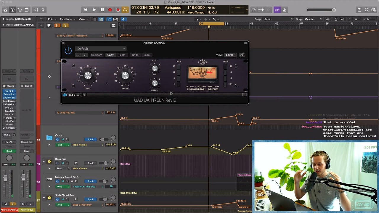379x213 pixels.
Task: Select ratio 20 button on 1176
Action: [179, 66]
